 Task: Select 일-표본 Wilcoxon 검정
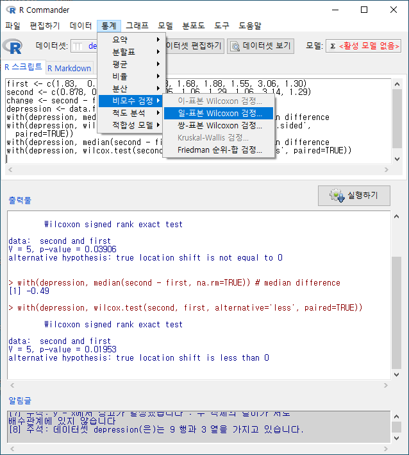[219, 113]
